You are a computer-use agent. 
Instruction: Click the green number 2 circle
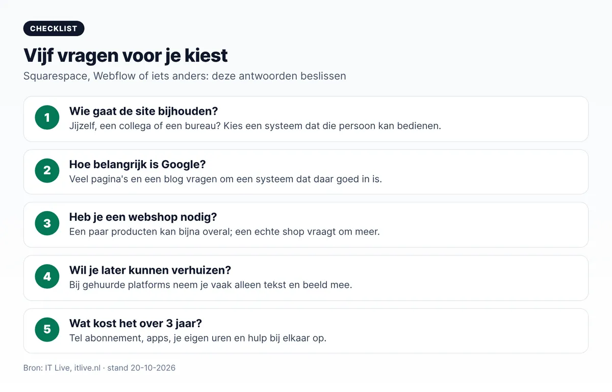[47, 171]
